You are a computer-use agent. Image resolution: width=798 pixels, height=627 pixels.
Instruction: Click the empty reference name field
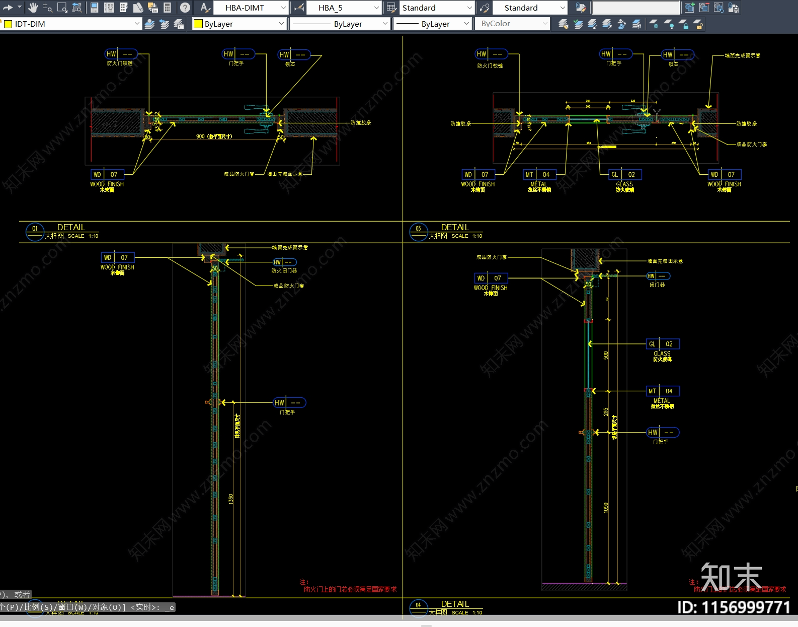click(635, 8)
